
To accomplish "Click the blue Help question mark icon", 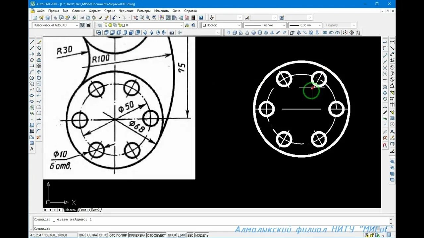I will (201, 18).
